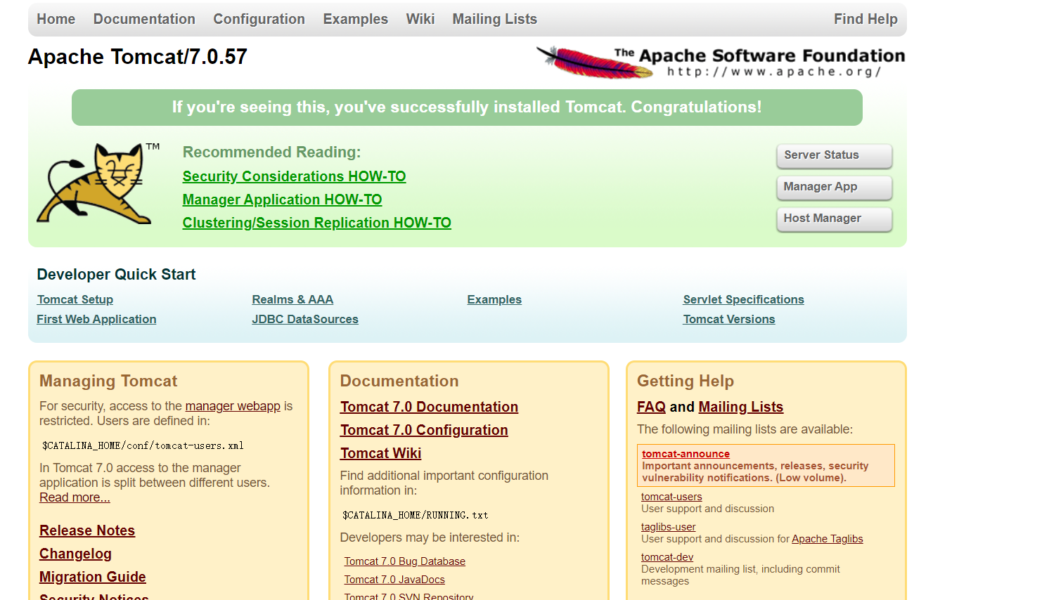Follow the Tomcat Versions link
The width and height of the screenshot is (1049, 600).
pos(729,319)
